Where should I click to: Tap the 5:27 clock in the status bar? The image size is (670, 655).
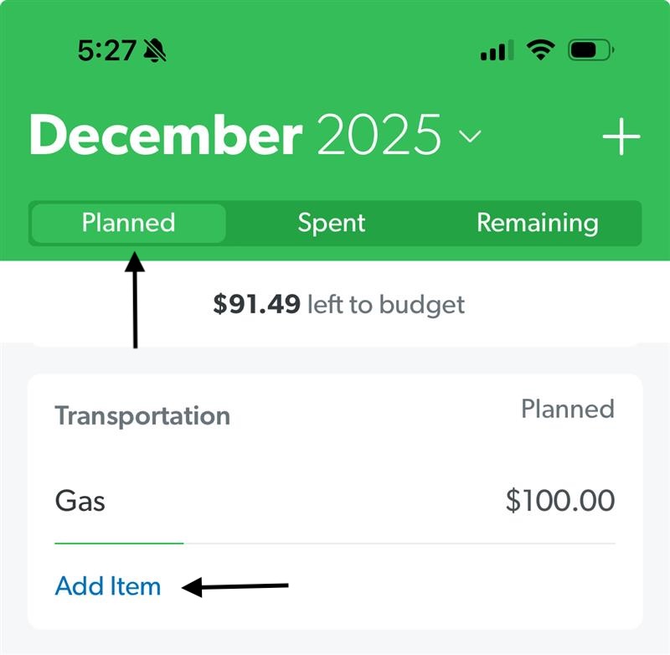[x=107, y=50]
